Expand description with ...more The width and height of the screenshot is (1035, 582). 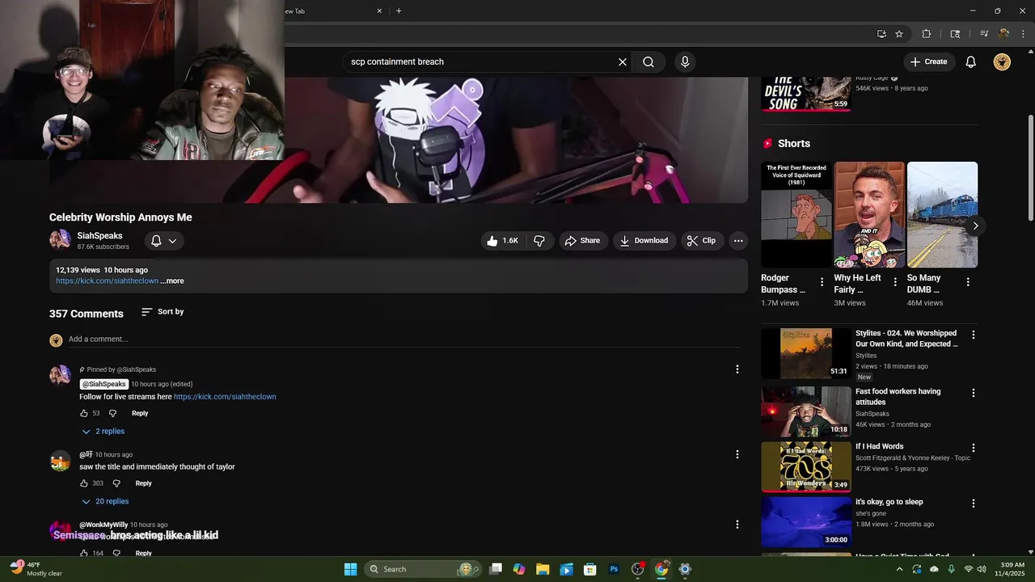click(172, 281)
